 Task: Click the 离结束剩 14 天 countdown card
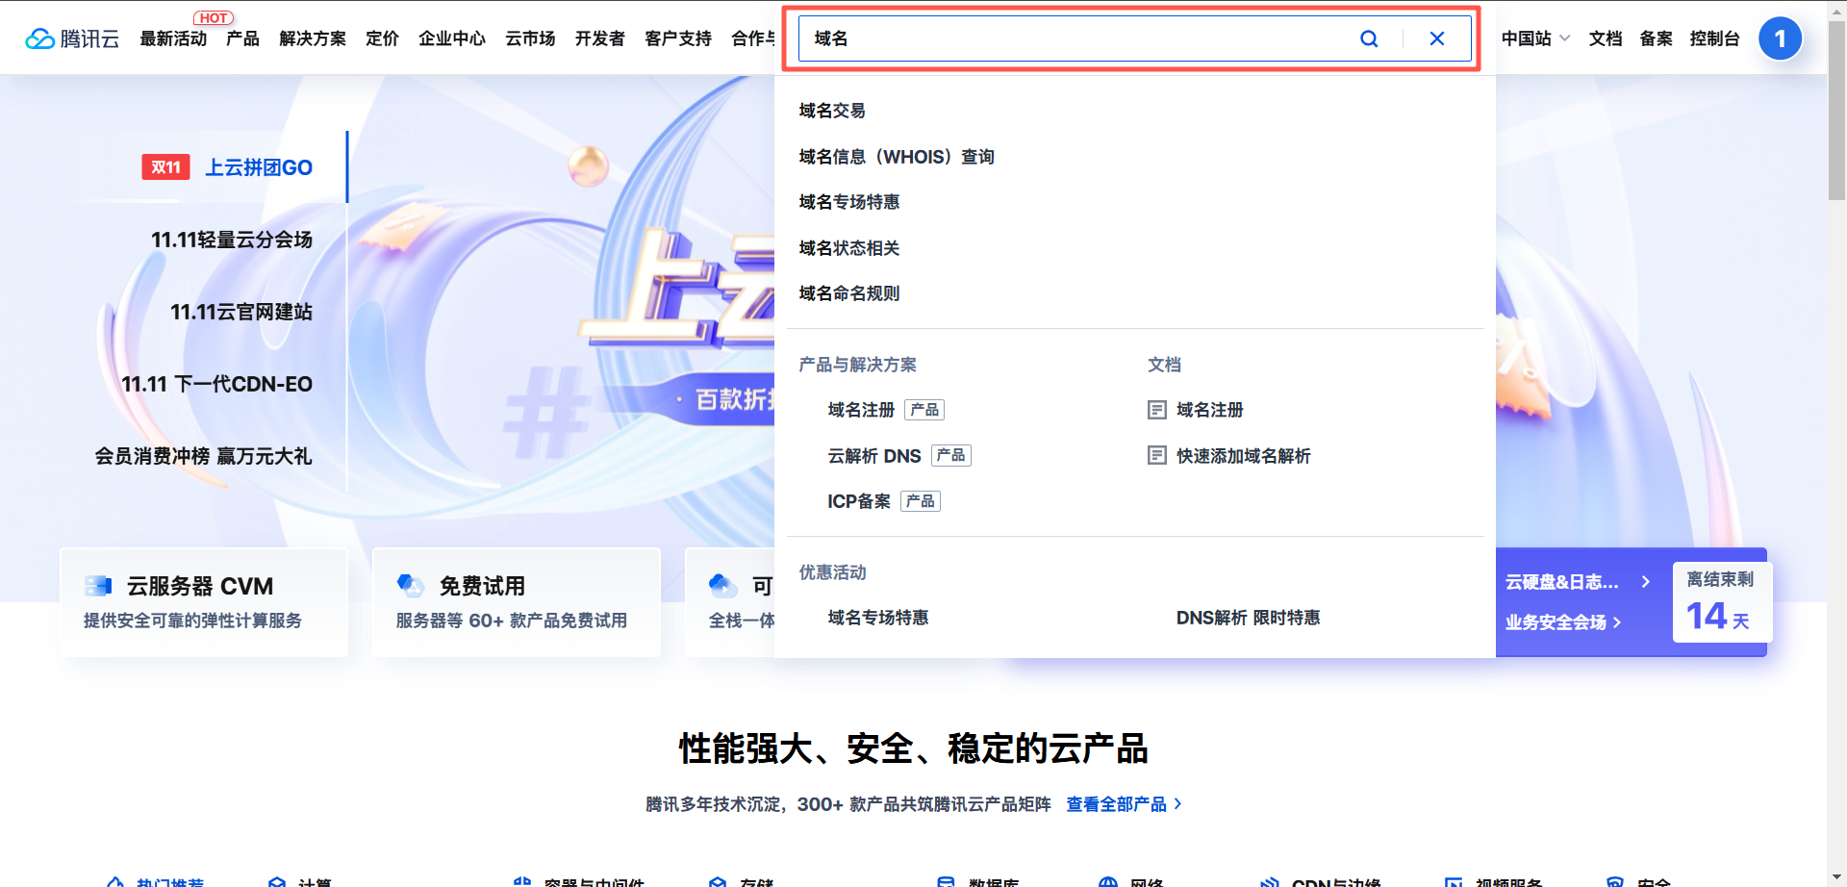(1722, 602)
